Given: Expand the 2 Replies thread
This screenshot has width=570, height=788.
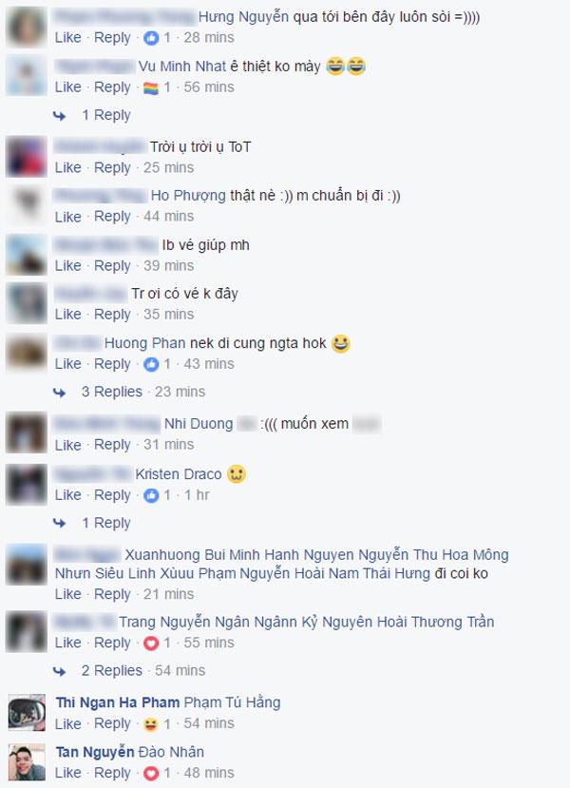Looking at the screenshot, I should pyautogui.click(x=112, y=670).
